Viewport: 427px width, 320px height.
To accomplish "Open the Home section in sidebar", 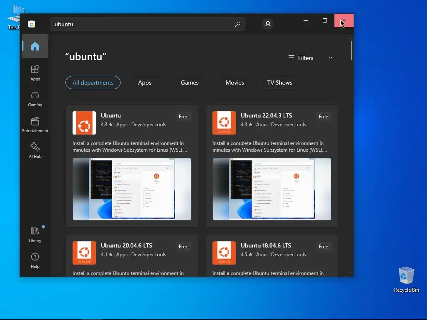I will (x=35, y=46).
